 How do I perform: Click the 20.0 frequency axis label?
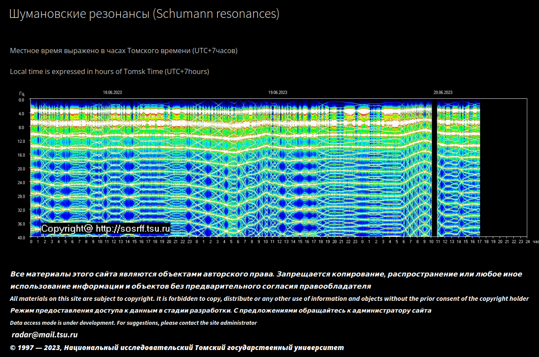pyautogui.click(x=21, y=169)
